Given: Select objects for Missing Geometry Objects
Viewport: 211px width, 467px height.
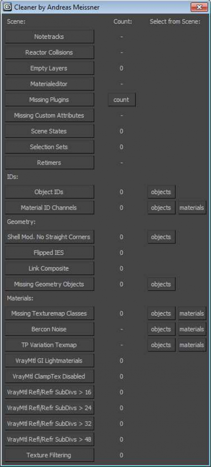Looking at the screenshot, I should pos(161,284).
